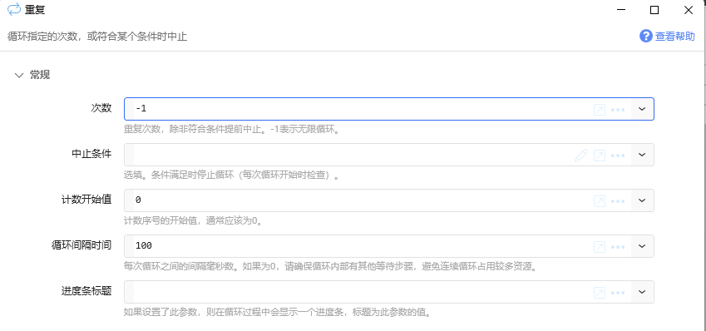Click the 中止条件 field label
Screen dimensions: 706x331
tap(91, 154)
